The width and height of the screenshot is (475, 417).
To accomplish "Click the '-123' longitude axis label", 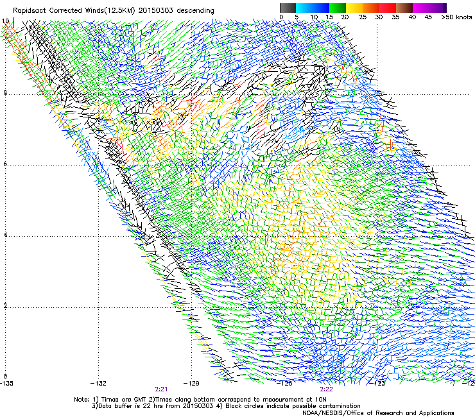I will click(377, 384).
